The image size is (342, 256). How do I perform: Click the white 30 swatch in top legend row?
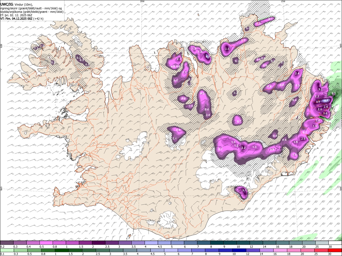point(335,243)
